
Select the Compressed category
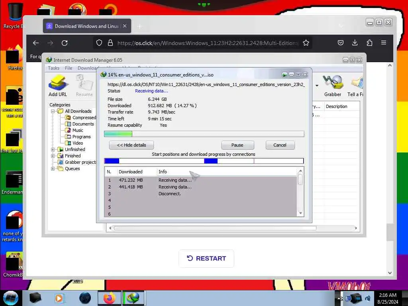(x=81, y=118)
